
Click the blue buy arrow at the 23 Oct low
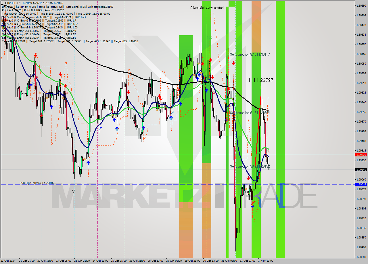tap(88, 162)
